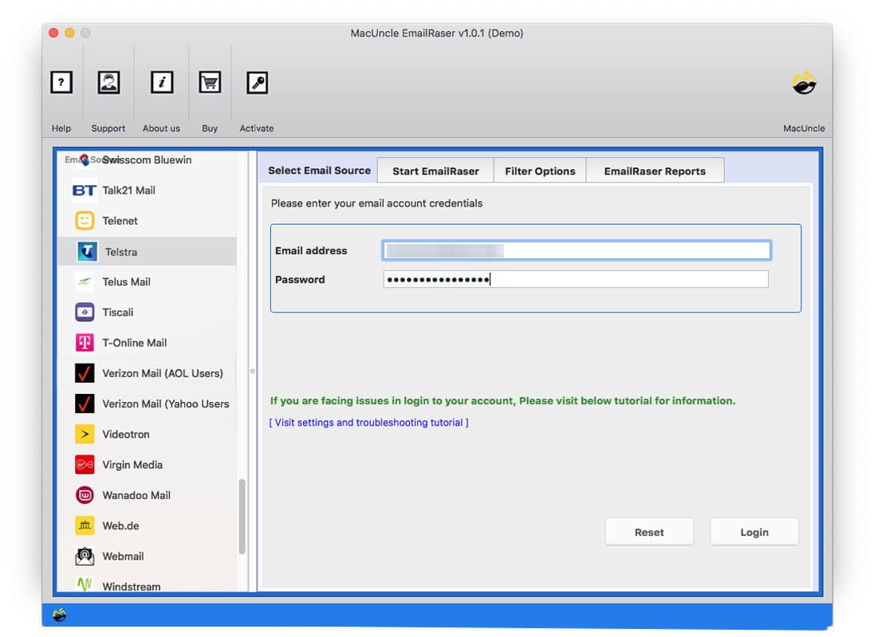Image resolution: width=874 pixels, height=637 pixels.
Task: Select the Web.de email source
Action: 84,525
